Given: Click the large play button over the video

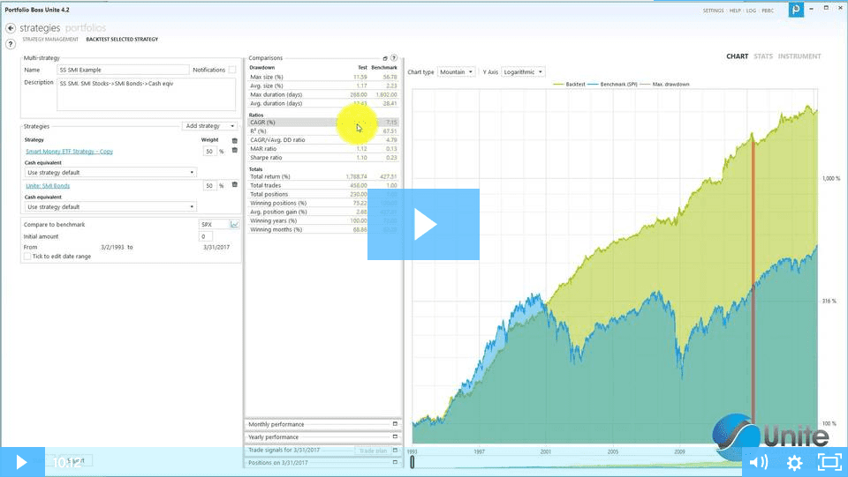Looking at the screenshot, I should pos(423,224).
